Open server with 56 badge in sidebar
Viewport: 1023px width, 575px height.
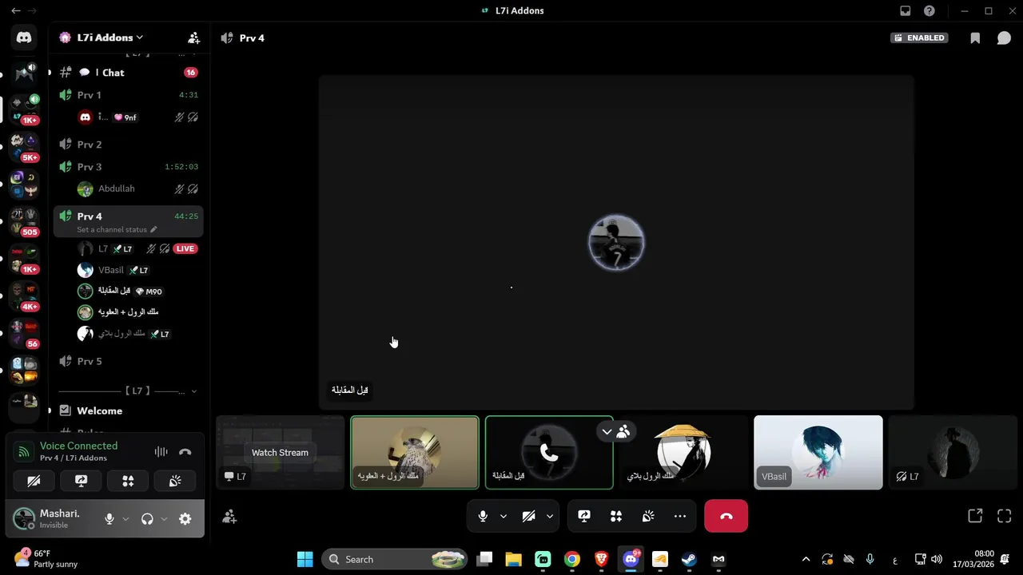click(24, 334)
